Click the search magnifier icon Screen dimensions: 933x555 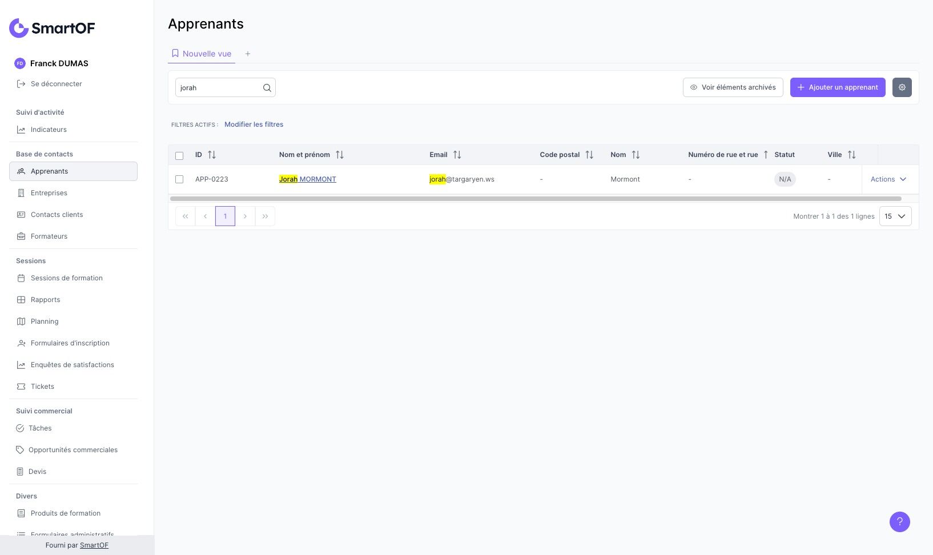tap(267, 88)
